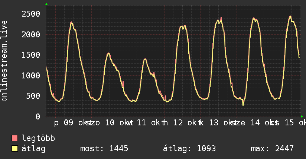Click the onlinestream.live vertical axis title
The image size is (306, 159).
tap(4, 61)
